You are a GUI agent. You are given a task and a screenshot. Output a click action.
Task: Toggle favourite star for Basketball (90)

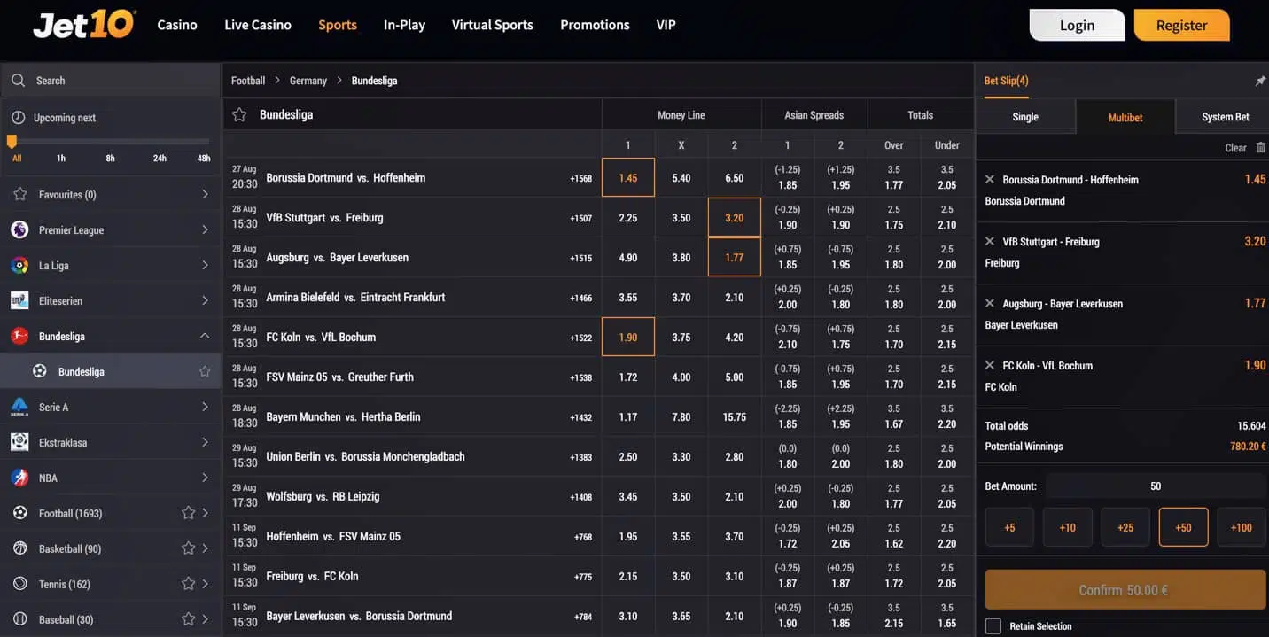[x=188, y=548]
